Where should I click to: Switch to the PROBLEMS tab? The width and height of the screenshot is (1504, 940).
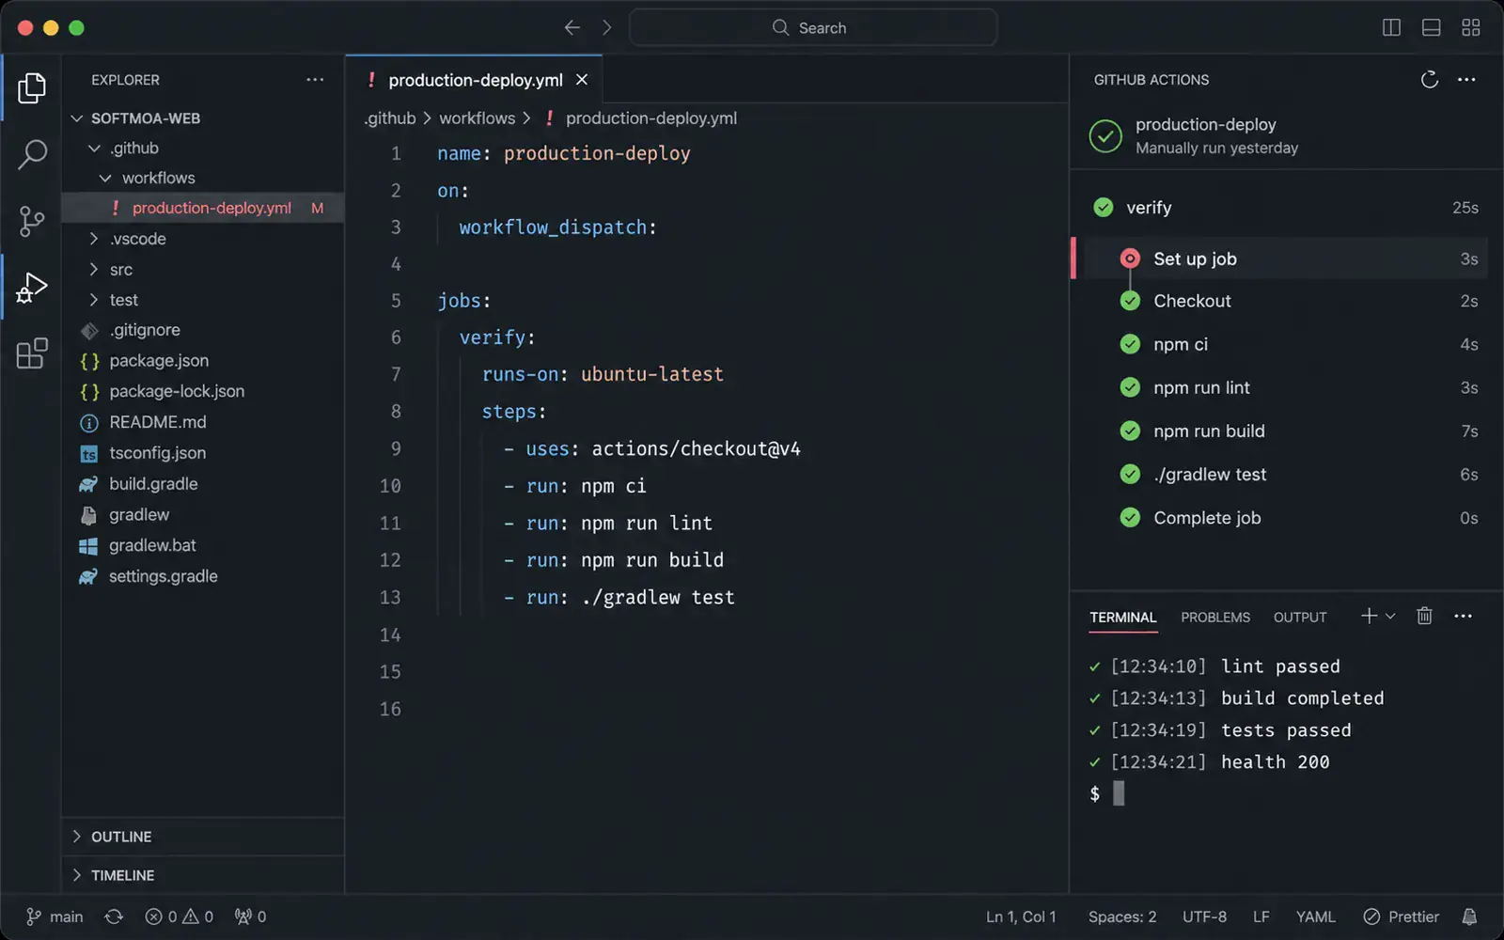[x=1215, y=618]
